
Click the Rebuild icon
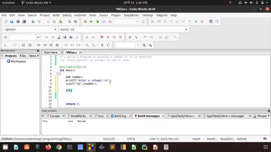coord(104,22)
